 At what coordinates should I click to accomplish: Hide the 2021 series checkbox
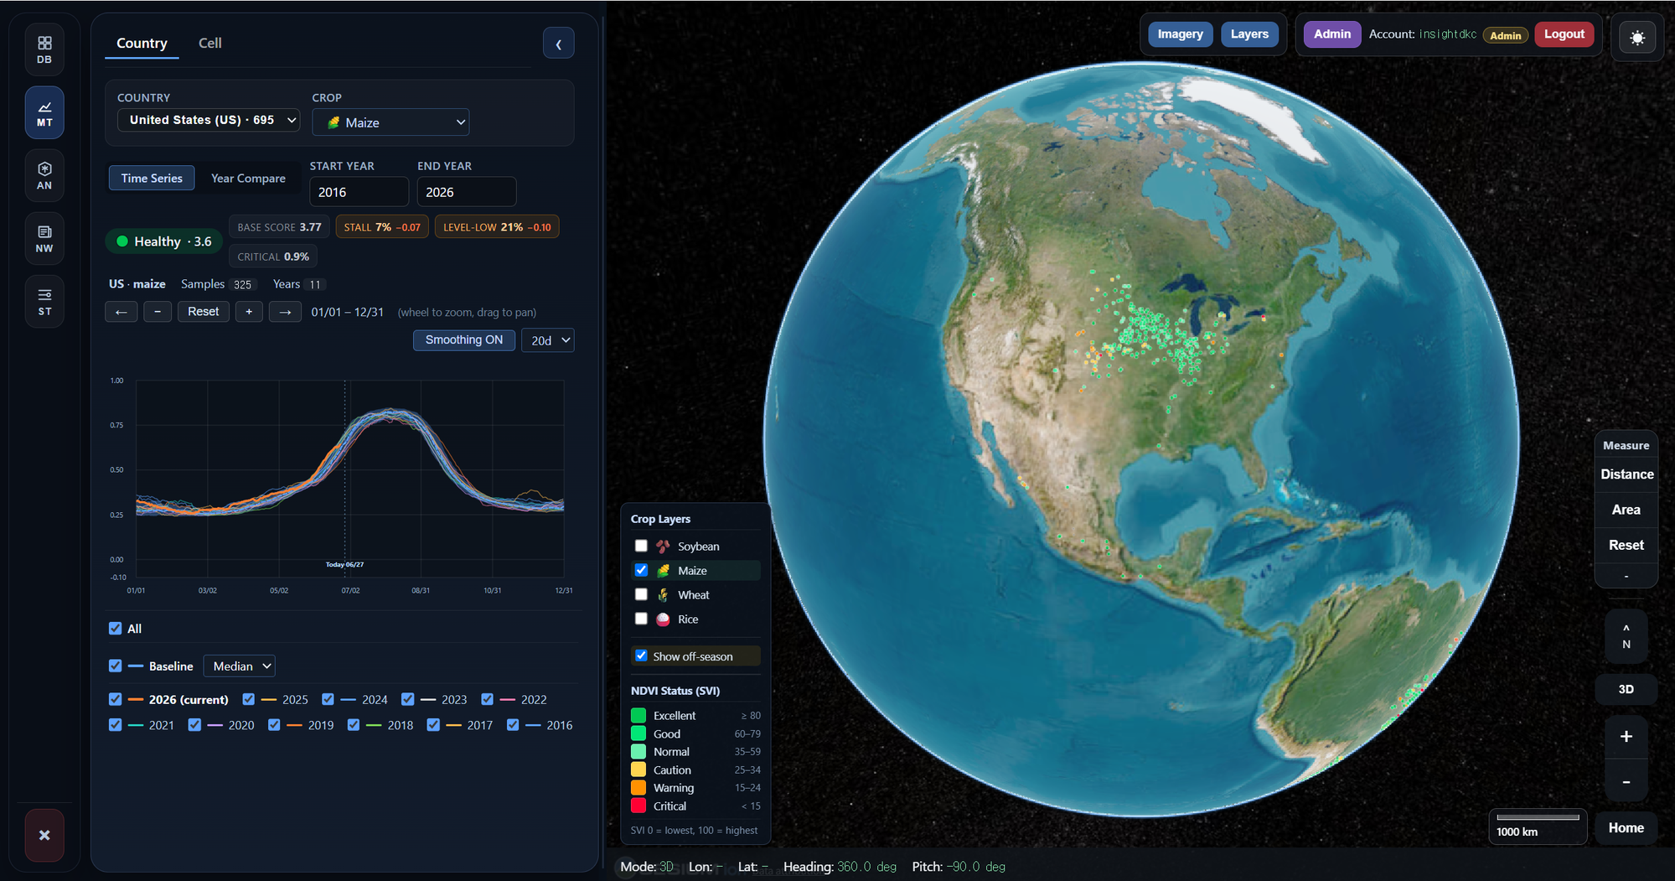[116, 725]
